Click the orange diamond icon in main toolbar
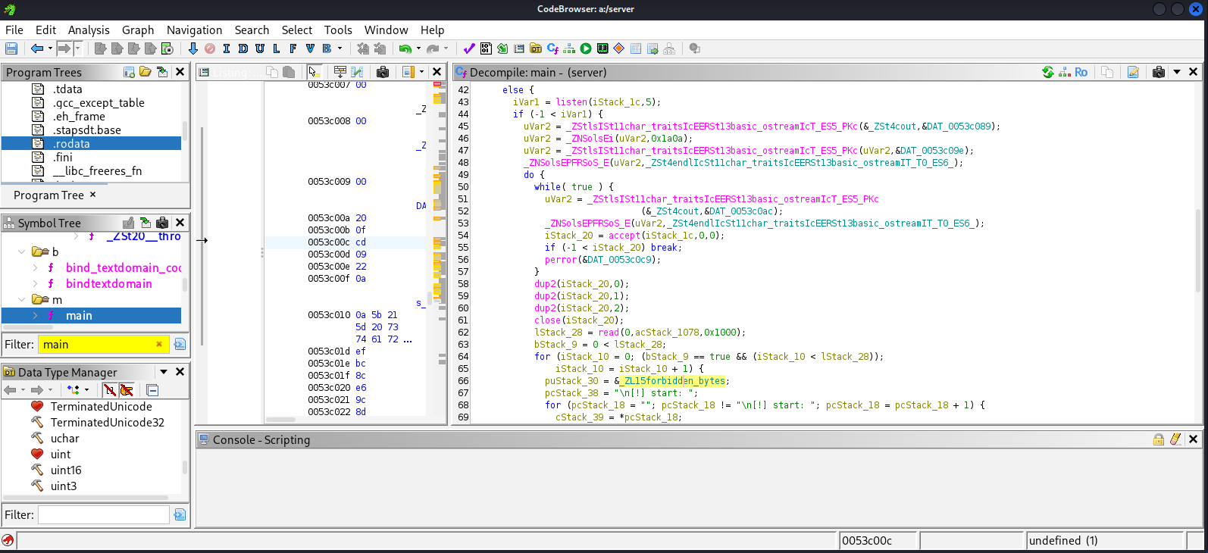The width and height of the screenshot is (1208, 553). pos(619,48)
